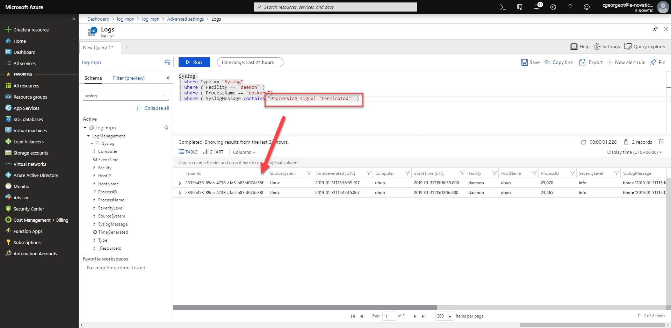Open Query explorer
Screen dimensions: 671x328
tap(645, 47)
